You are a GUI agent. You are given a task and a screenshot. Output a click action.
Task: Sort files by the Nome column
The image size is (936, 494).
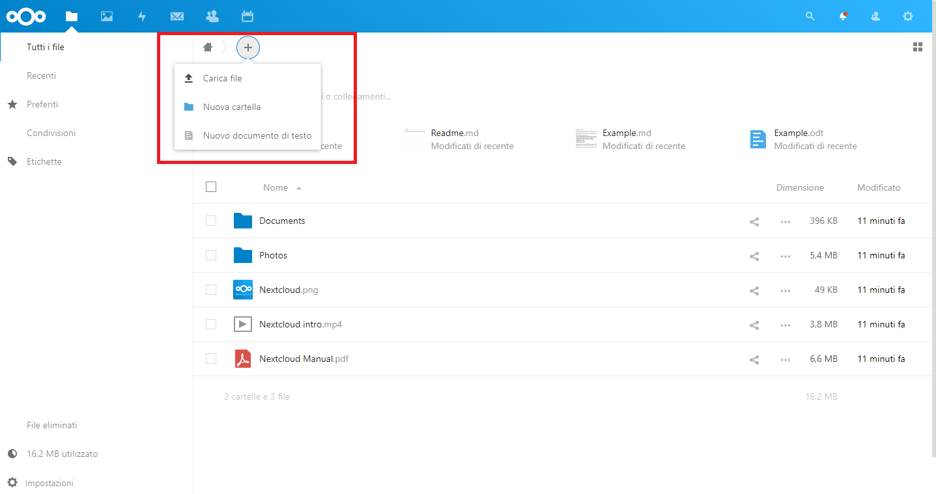tap(276, 187)
